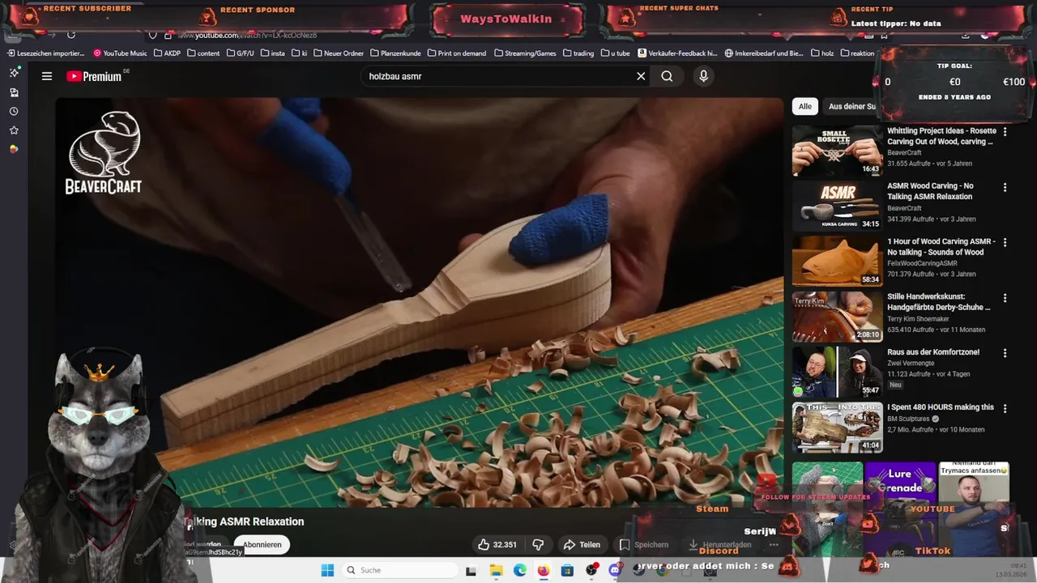Screen dimensions: 1037x583
Task: Open Microsoft Store from the taskbar
Action: point(567,571)
